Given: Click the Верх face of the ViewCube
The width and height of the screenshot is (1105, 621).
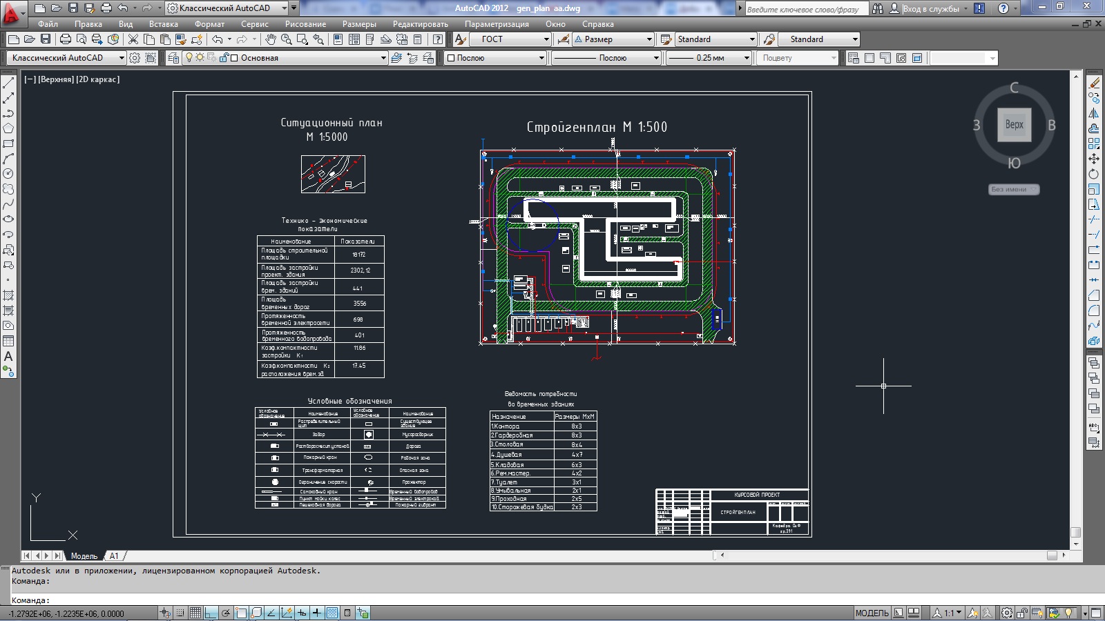Looking at the screenshot, I should click(1014, 125).
